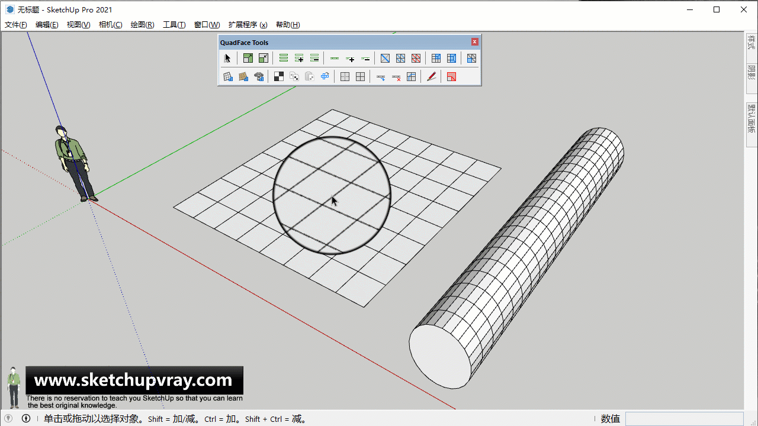Close the SketchUp Pro 2021 window

(x=744, y=9)
